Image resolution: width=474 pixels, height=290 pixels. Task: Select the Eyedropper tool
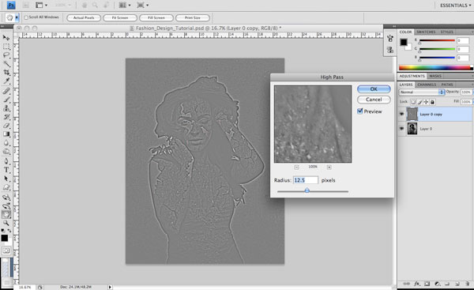click(x=6, y=81)
